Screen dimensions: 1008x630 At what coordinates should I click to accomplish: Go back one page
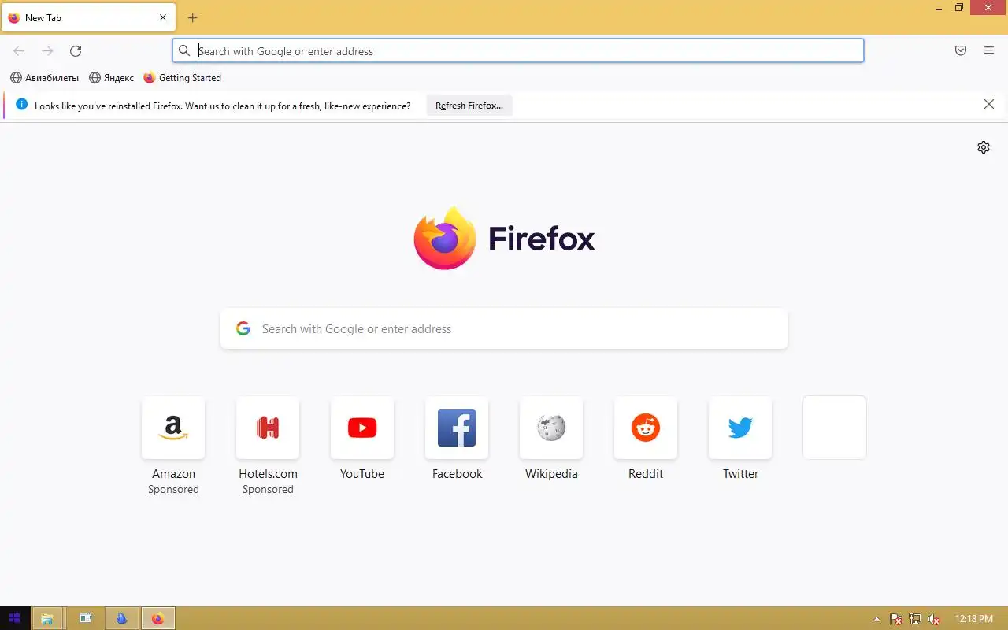coord(19,51)
